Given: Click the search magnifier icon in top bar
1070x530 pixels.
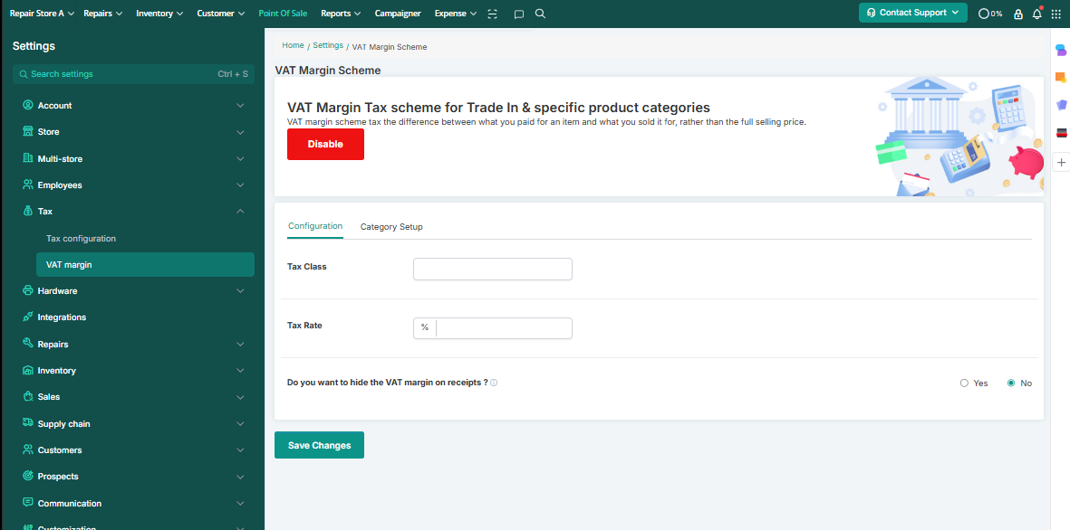Looking at the screenshot, I should pyautogui.click(x=541, y=14).
